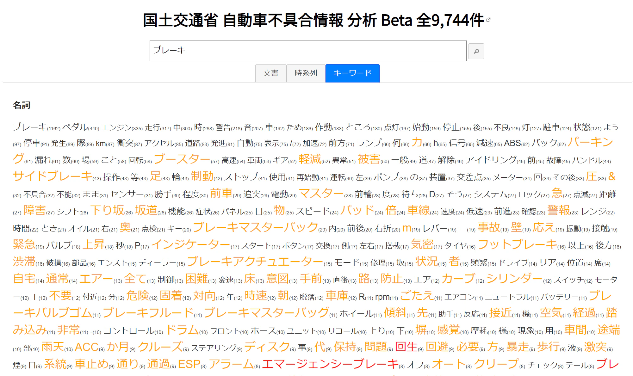Image resolution: width=633 pixels, height=376 pixels.
Task: Click the keyword ABS(62)
Action: tap(517, 143)
